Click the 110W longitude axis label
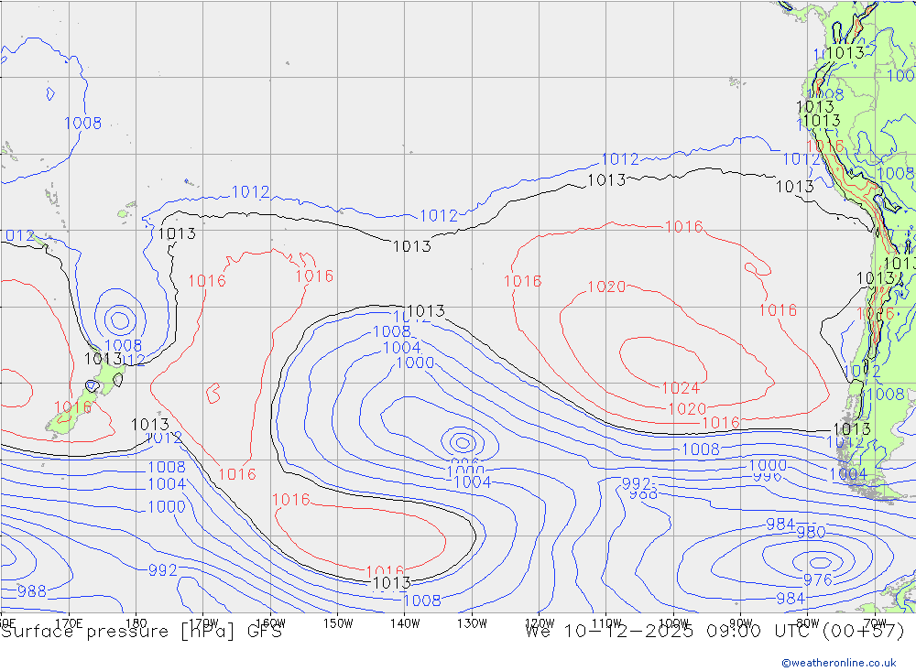Screen dimensions: 916x671 click(606, 622)
